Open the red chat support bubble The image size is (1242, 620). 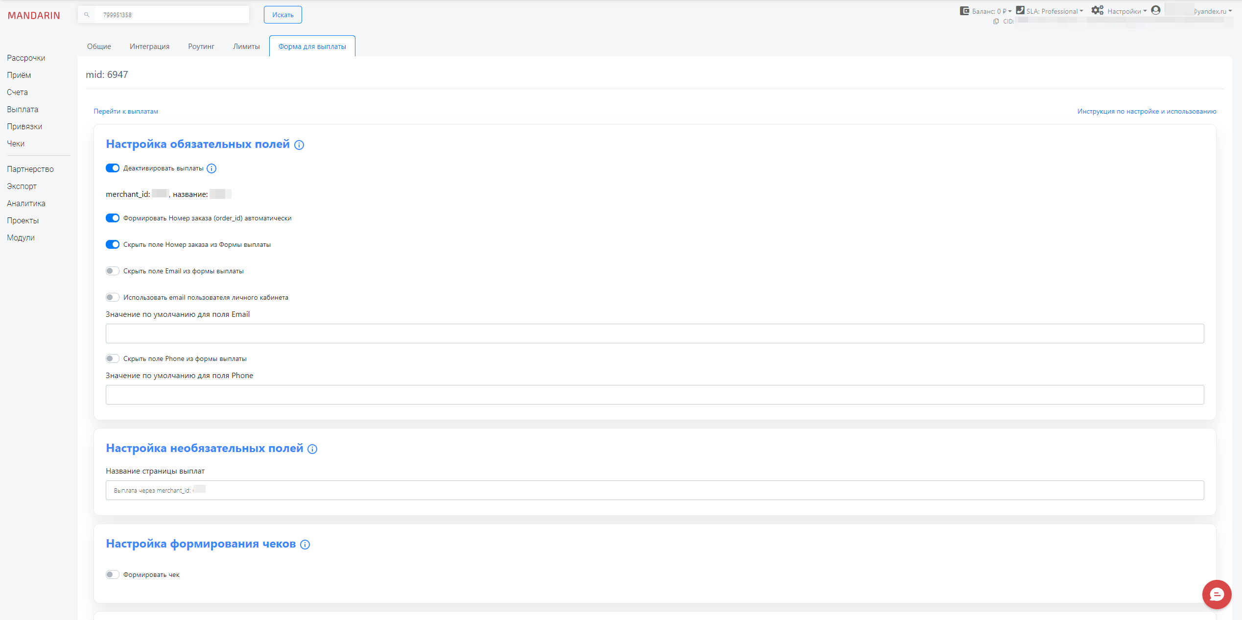pos(1217,594)
